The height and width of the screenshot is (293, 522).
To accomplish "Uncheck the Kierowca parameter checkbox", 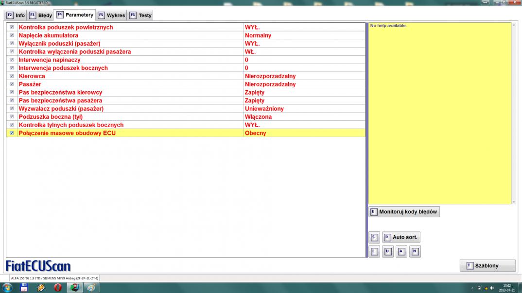I will tap(12, 76).
